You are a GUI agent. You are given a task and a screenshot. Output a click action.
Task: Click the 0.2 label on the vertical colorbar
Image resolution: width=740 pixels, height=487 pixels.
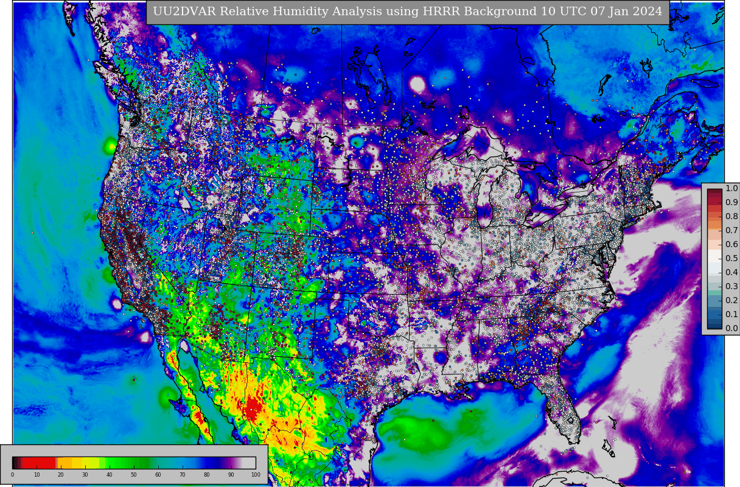click(731, 301)
